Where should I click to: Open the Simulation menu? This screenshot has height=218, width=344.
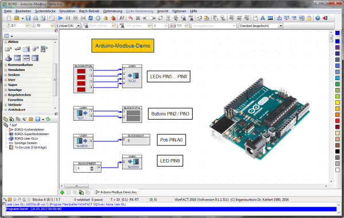click(67, 11)
